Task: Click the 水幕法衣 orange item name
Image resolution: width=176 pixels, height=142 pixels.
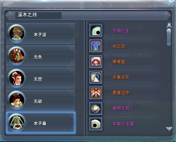Action: coord(121,77)
